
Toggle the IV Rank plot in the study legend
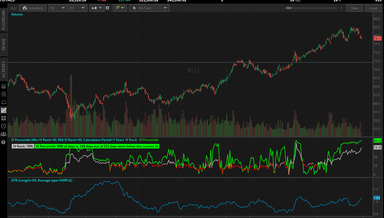click(x=131, y=140)
